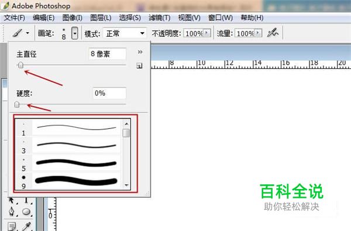The height and width of the screenshot is (231, 351).
Task: Click the 硬度 hardness slider handle
Action: [17, 104]
